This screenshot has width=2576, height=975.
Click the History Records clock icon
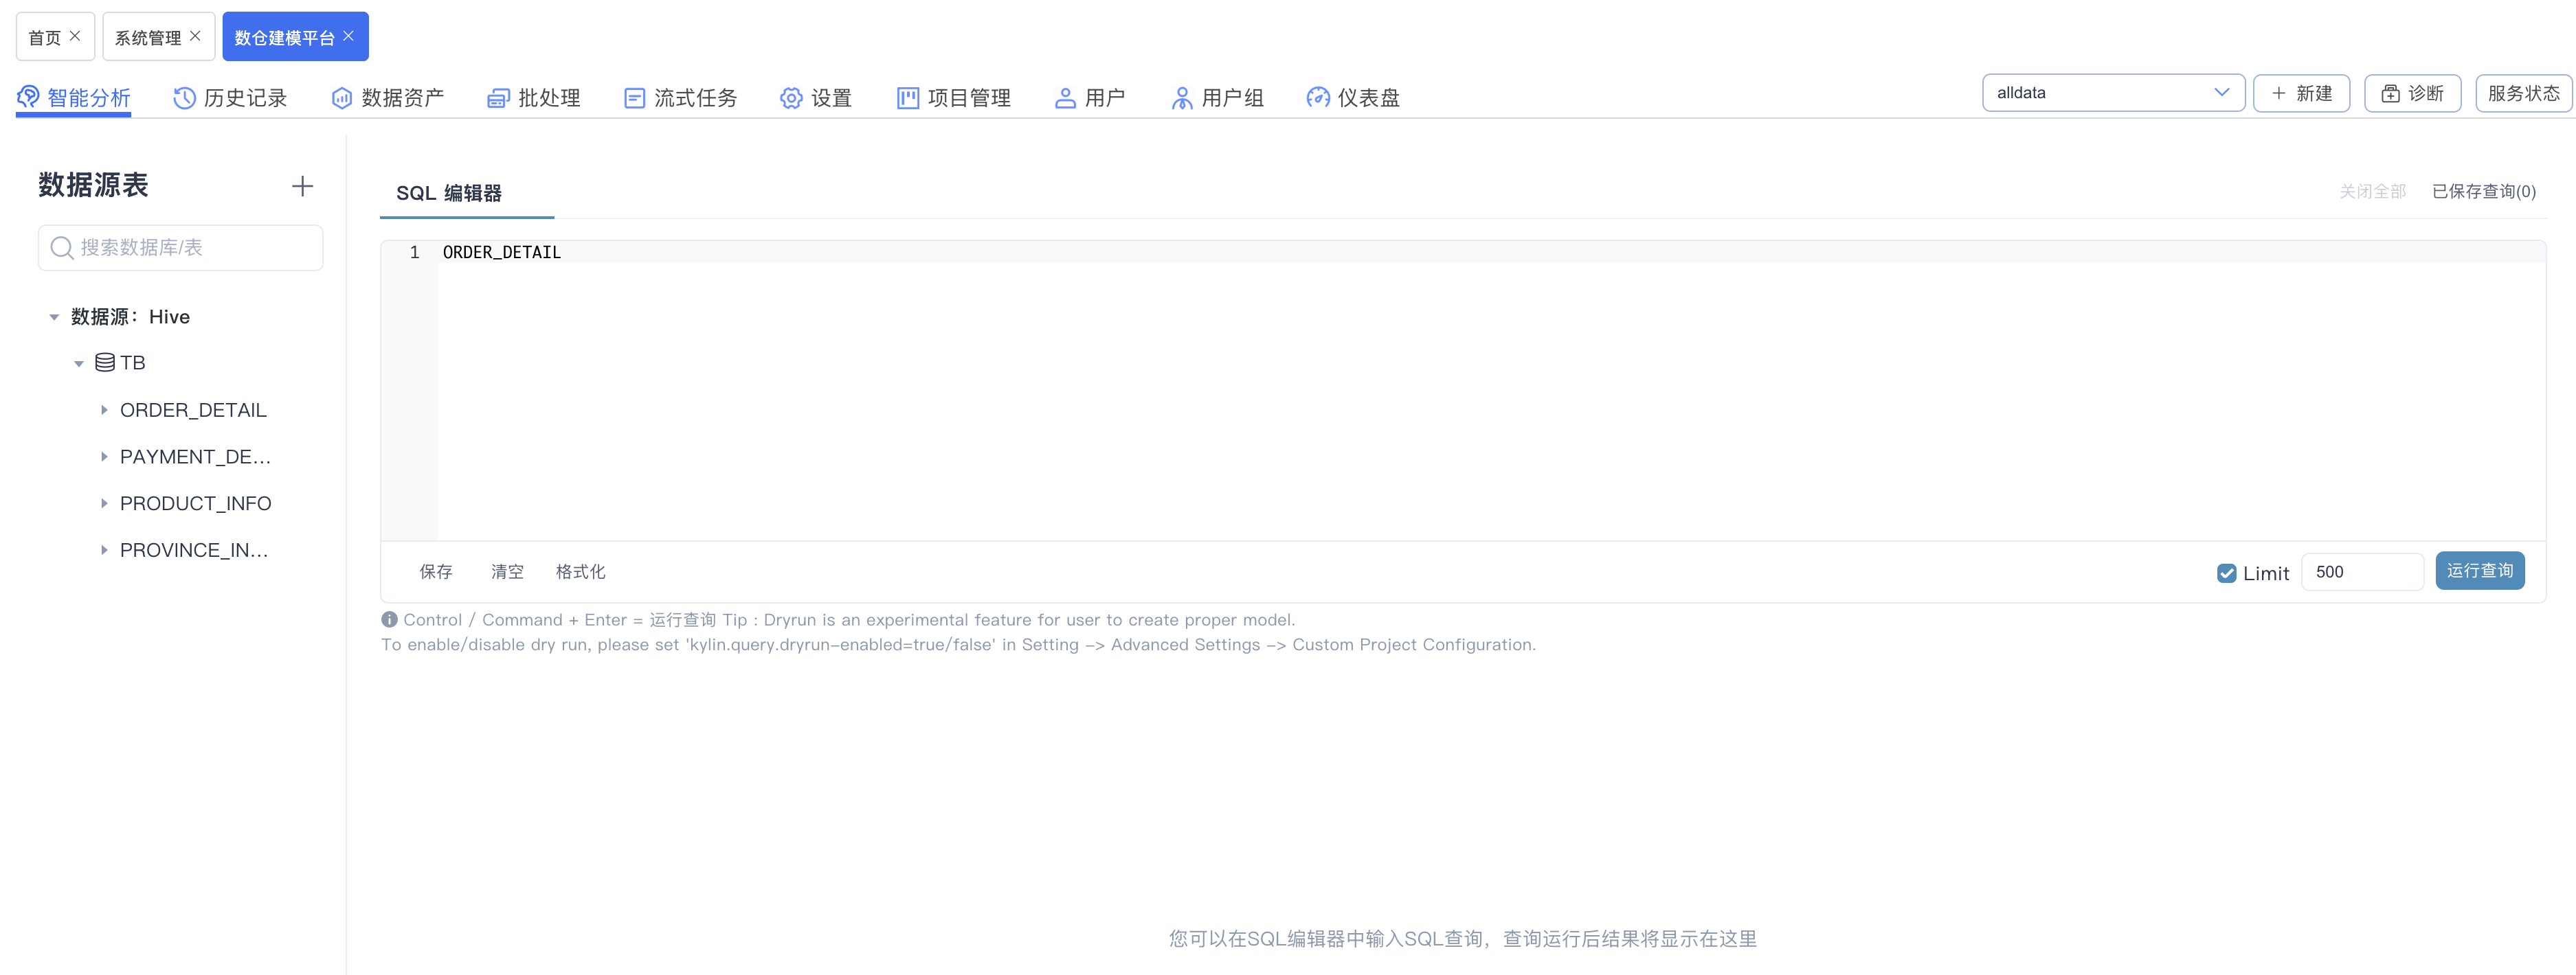point(184,98)
